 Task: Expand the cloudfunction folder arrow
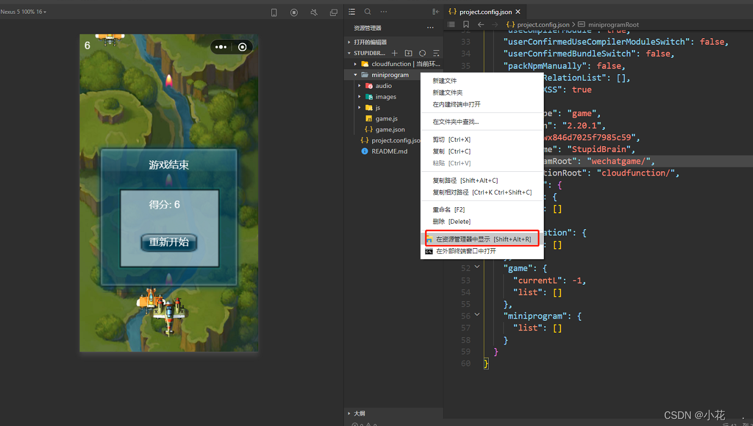(x=355, y=64)
